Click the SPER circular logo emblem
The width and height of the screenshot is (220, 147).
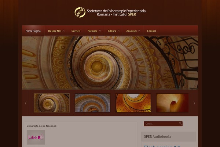[80, 12]
